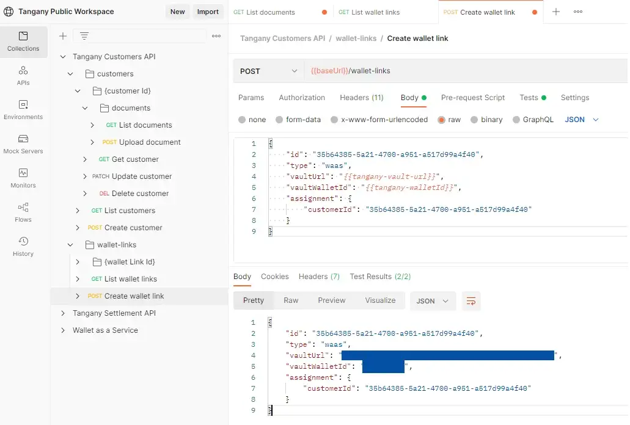Open the request Tests tab
This screenshot has height=425, width=630.
[532, 98]
